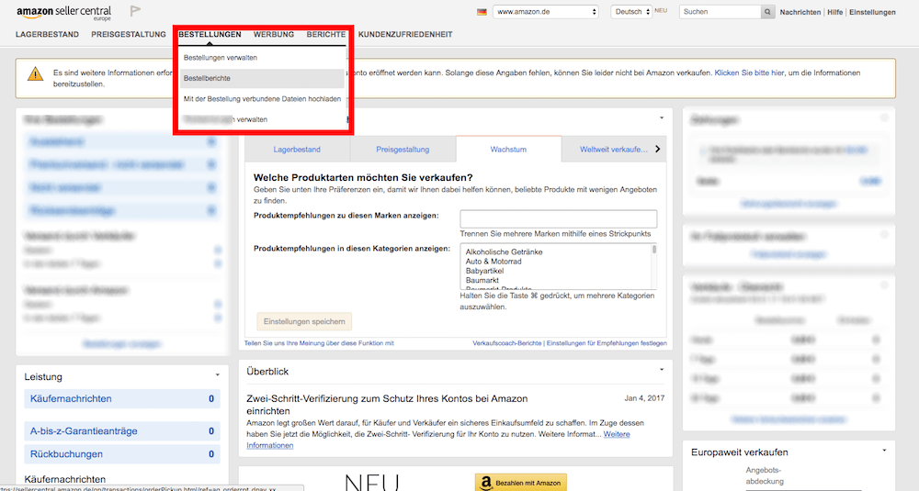
Task: Click the flag icon beside the logo
Action: click(x=135, y=10)
